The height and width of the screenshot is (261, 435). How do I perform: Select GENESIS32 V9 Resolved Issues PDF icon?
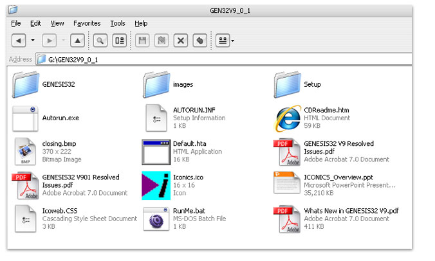[x=286, y=152]
